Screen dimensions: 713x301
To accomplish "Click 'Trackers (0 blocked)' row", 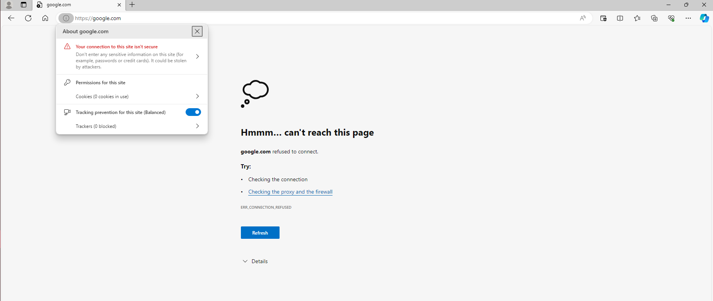I will click(132, 126).
